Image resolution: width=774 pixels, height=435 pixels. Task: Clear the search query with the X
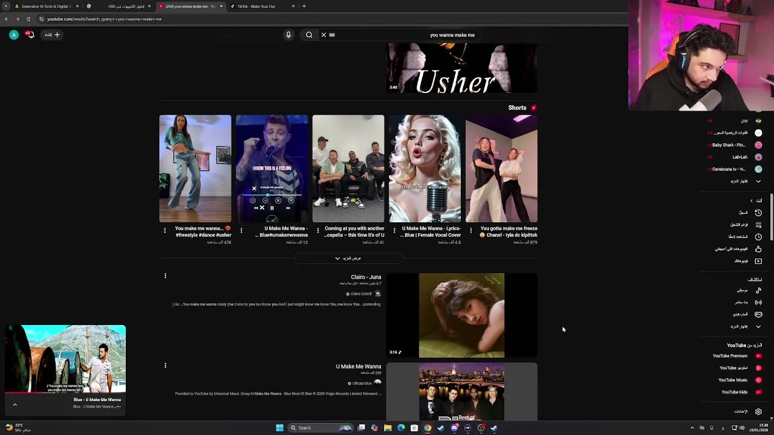[324, 35]
